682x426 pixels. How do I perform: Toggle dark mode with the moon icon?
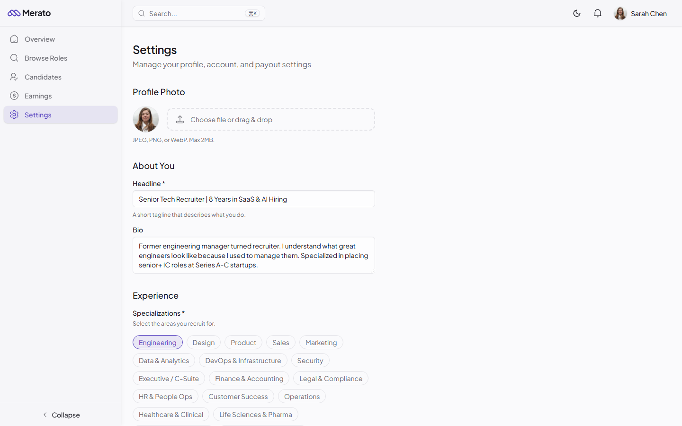577,13
